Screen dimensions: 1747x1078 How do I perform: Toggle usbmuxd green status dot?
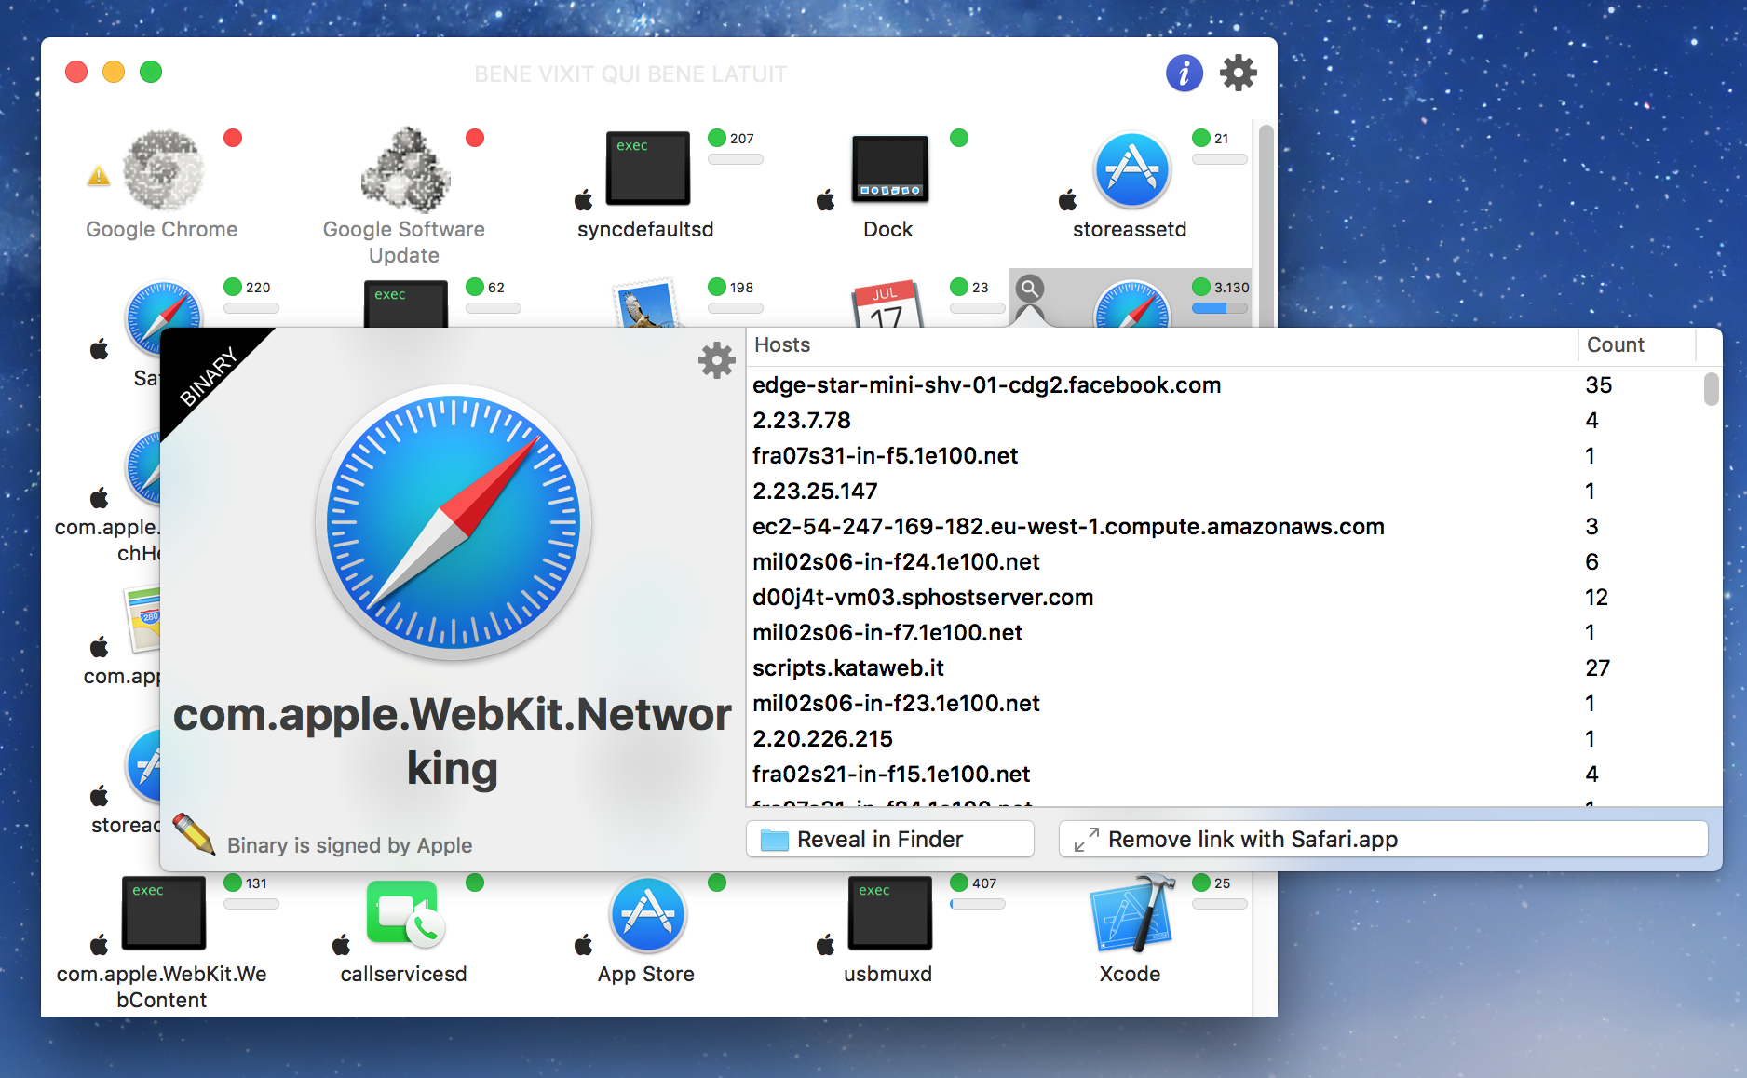click(959, 883)
